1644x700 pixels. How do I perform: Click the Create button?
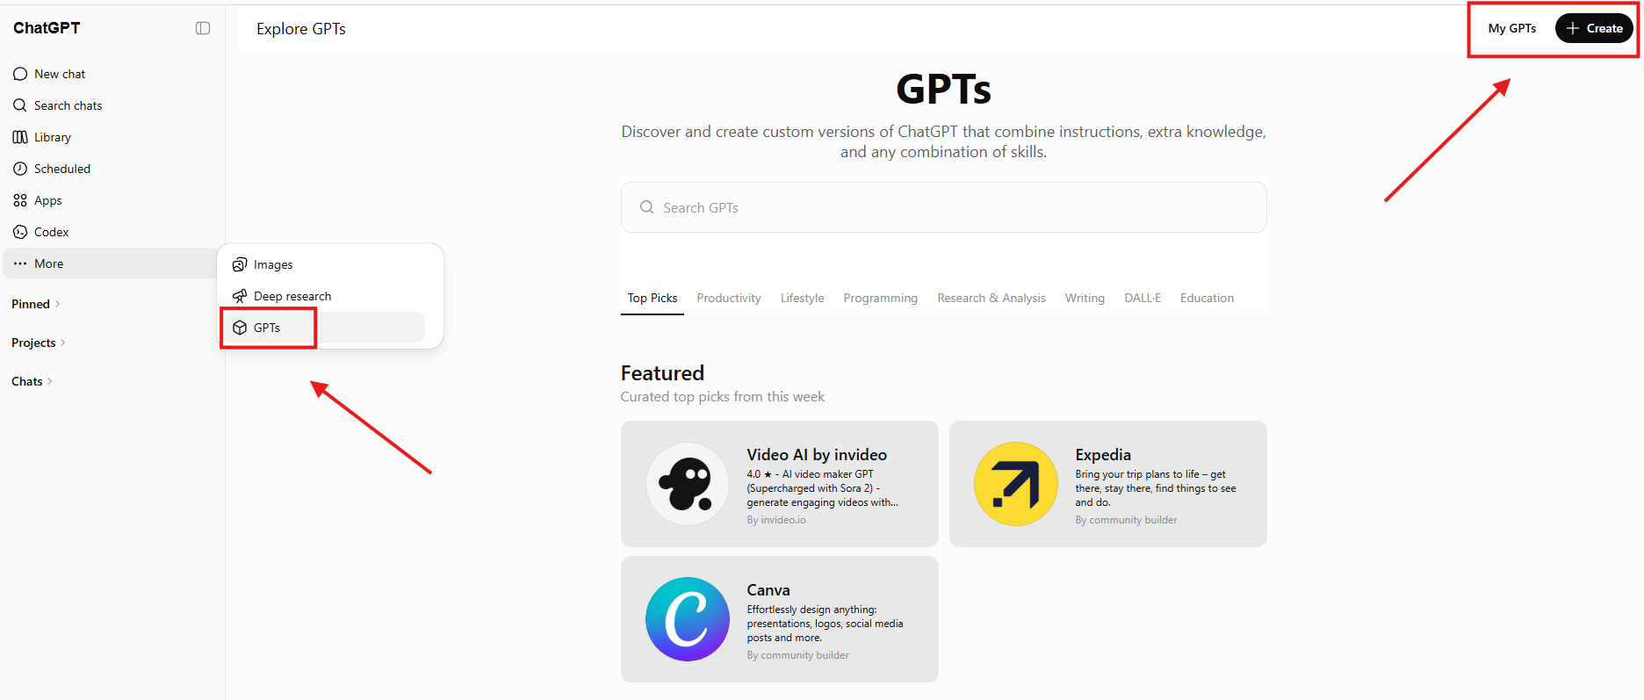tap(1594, 28)
